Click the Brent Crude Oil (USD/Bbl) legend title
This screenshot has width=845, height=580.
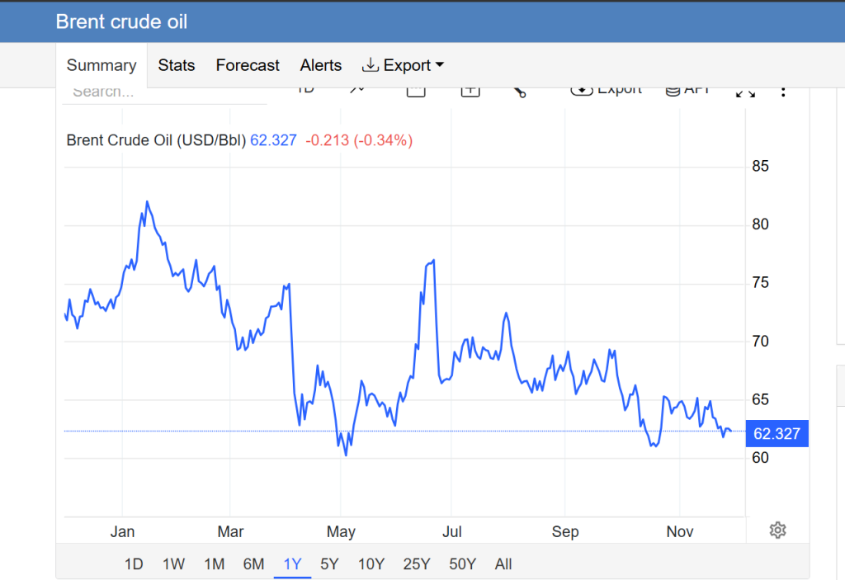[x=156, y=140]
